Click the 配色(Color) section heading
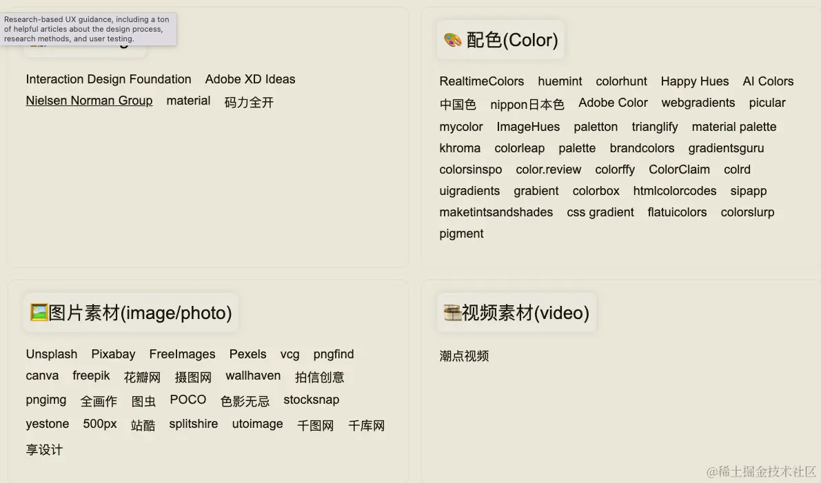The image size is (821, 483). tap(512, 40)
